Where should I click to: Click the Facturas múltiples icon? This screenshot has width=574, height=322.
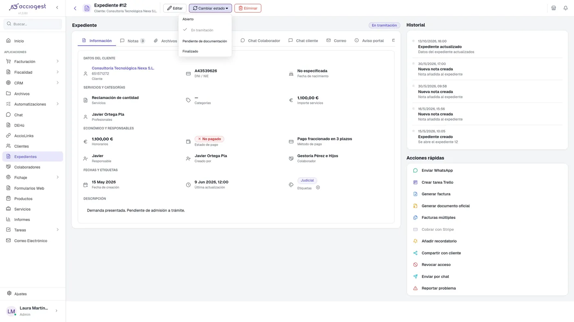tap(415, 218)
